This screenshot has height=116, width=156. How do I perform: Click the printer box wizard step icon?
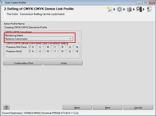point(129,9)
